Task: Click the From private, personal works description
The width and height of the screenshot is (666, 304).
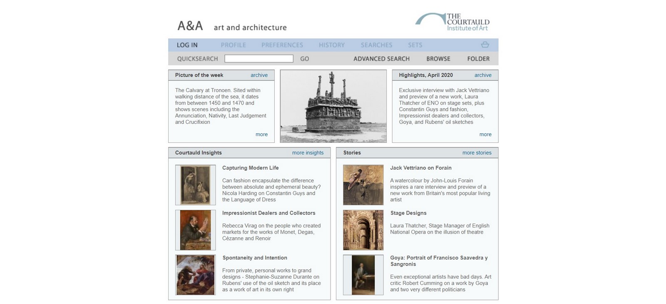Action: coord(271,280)
